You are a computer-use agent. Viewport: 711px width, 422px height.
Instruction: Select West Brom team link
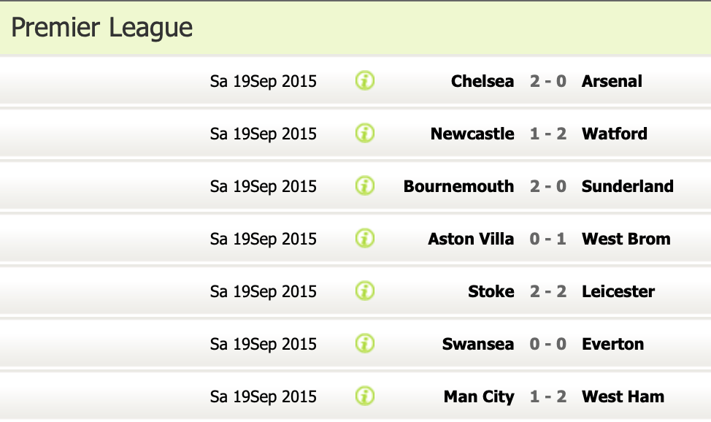(x=626, y=239)
